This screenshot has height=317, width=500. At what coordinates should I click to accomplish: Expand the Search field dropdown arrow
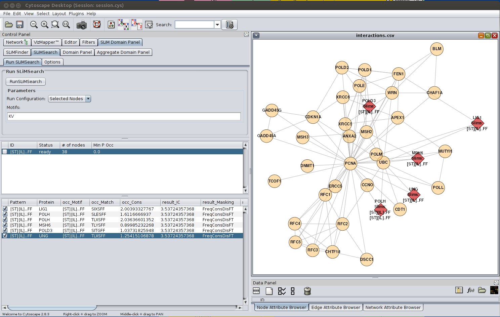pos(217,25)
